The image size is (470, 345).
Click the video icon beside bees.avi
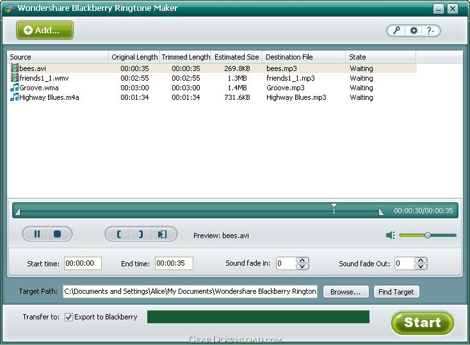click(x=14, y=68)
